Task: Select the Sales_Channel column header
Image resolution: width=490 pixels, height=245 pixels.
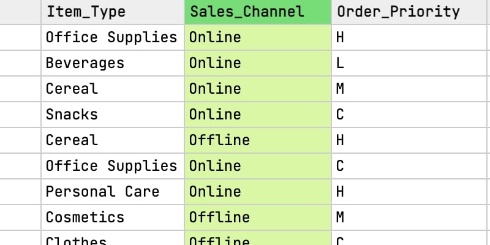Action: 258,12
